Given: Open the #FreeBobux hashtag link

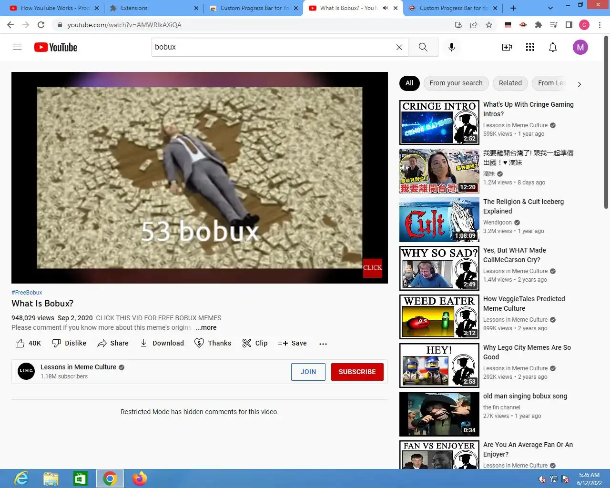Looking at the screenshot, I should coord(27,293).
